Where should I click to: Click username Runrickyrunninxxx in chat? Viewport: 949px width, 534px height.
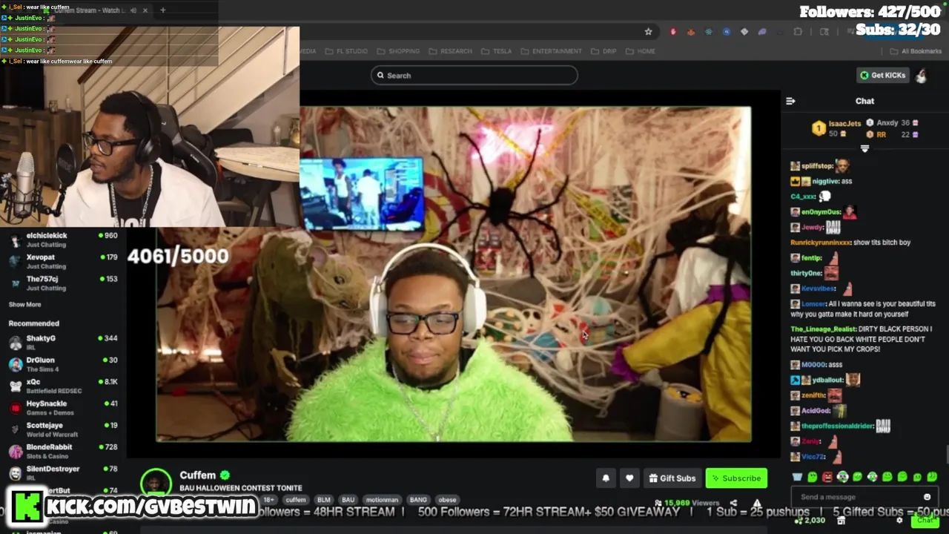[821, 243]
